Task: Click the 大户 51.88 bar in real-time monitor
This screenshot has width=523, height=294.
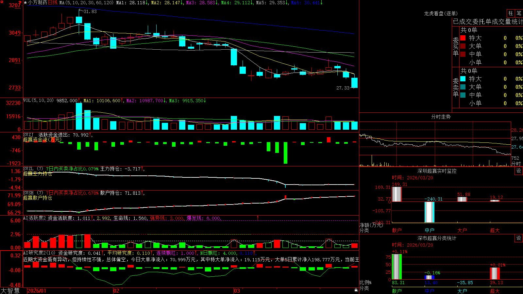Action: [462, 199]
